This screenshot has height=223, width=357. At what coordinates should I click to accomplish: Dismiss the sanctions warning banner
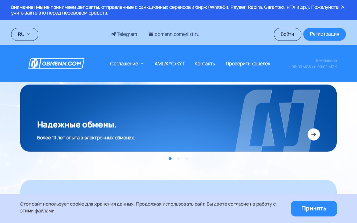(343, 7)
